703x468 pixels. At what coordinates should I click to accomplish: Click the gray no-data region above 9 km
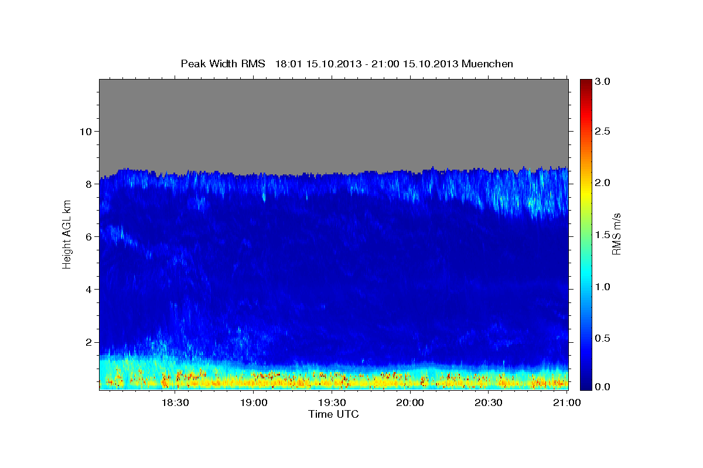pos(333,123)
